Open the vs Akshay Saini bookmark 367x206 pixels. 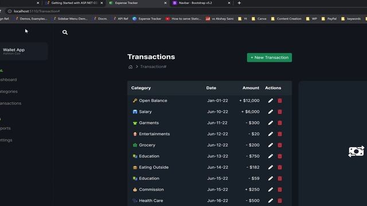[220, 19]
